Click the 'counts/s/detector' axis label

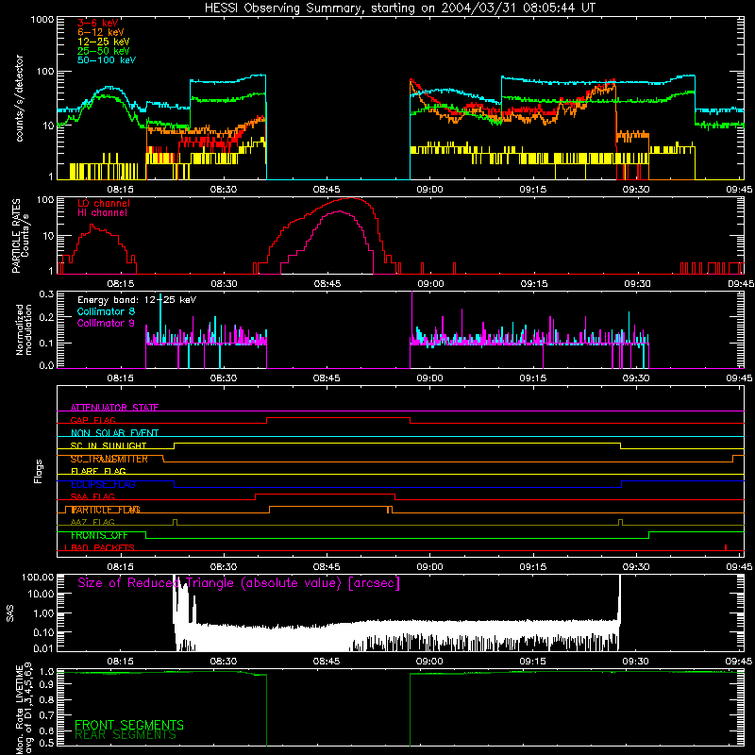point(19,98)
